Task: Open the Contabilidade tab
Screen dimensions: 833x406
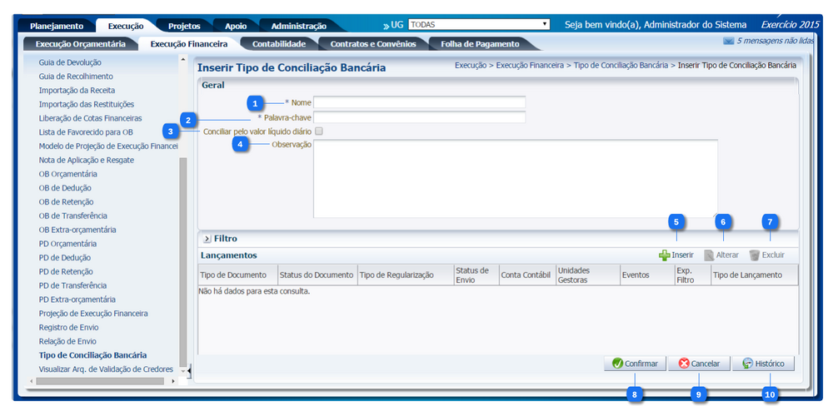Action: click(x=278, y=43)
